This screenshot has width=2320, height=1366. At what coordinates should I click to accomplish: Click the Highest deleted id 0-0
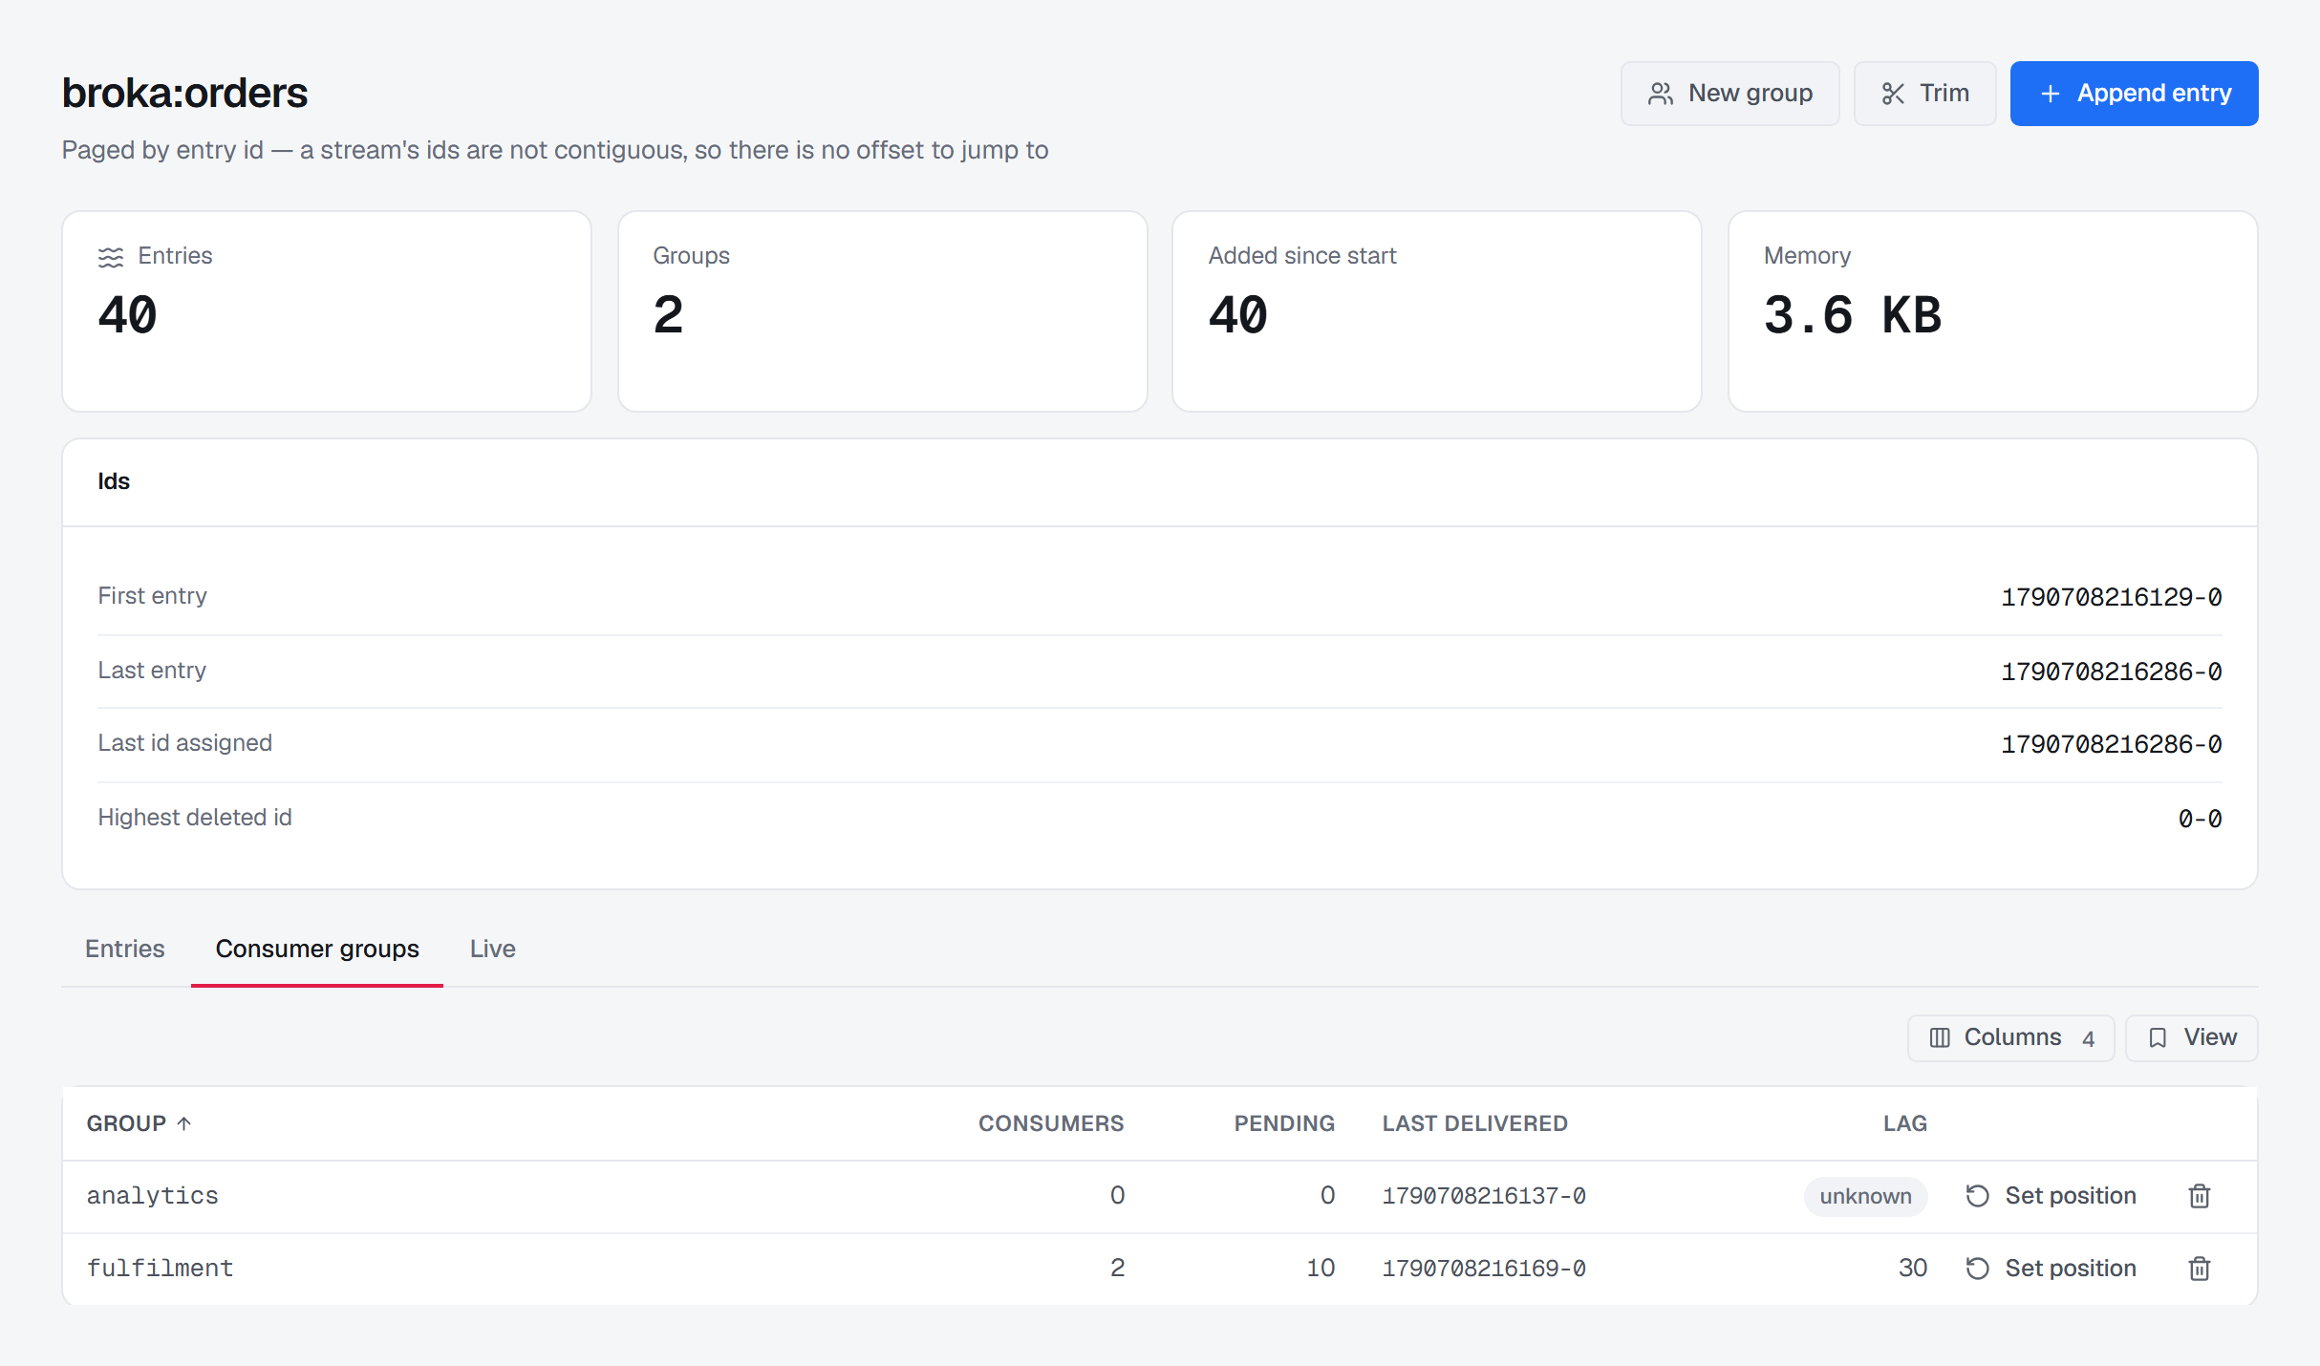coord(2200,819)
